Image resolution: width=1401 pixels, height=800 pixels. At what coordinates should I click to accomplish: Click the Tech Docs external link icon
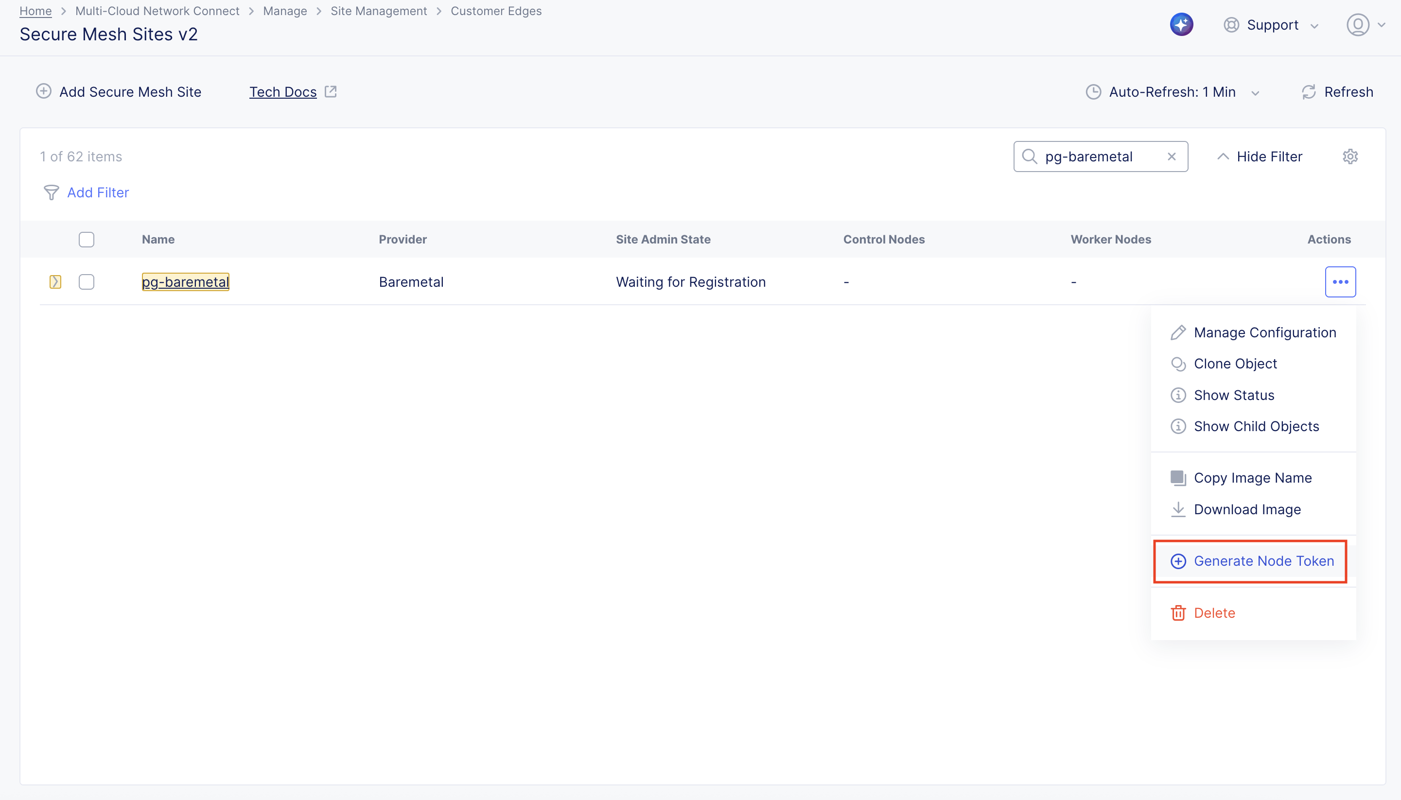[331, 92]
